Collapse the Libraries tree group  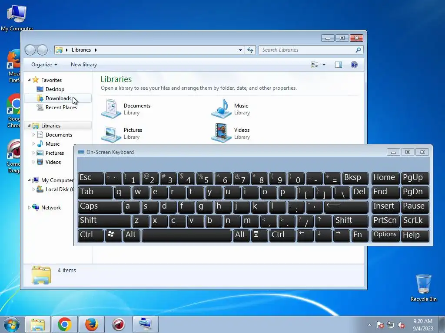click(29, 125)
